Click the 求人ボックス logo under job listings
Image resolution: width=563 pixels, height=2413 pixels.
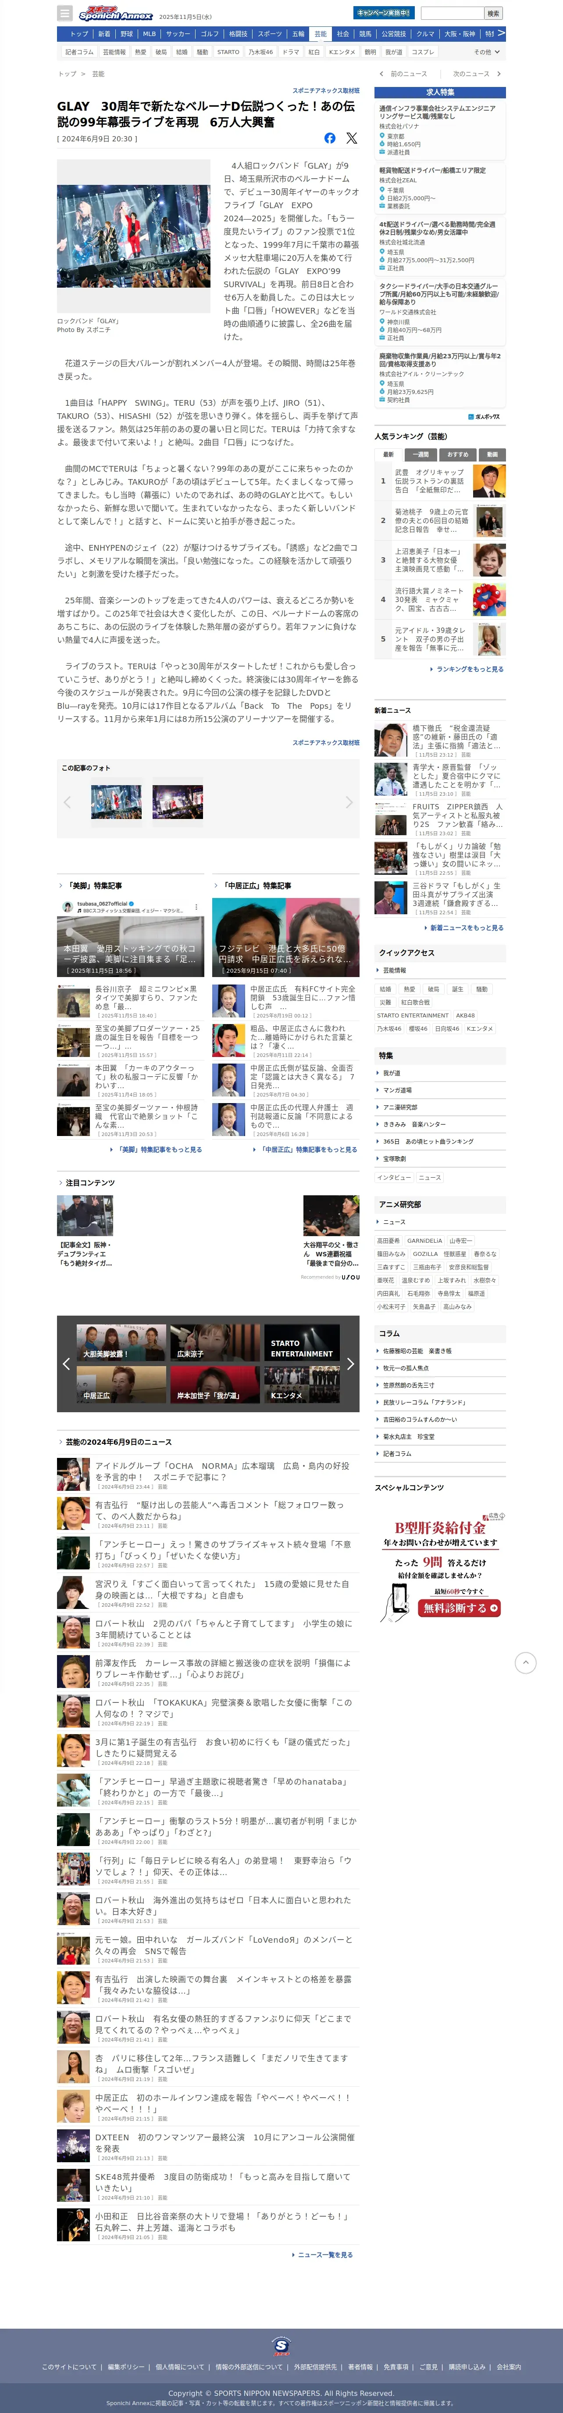tap(485, 416)
